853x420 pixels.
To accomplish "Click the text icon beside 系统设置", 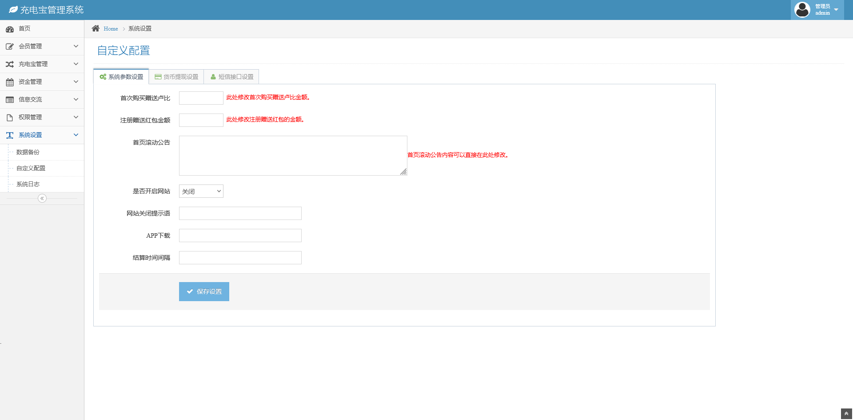I will tap(10, 135).
